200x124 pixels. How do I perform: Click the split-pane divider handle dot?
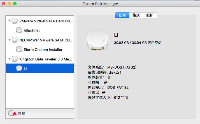[x=75, y=65]
